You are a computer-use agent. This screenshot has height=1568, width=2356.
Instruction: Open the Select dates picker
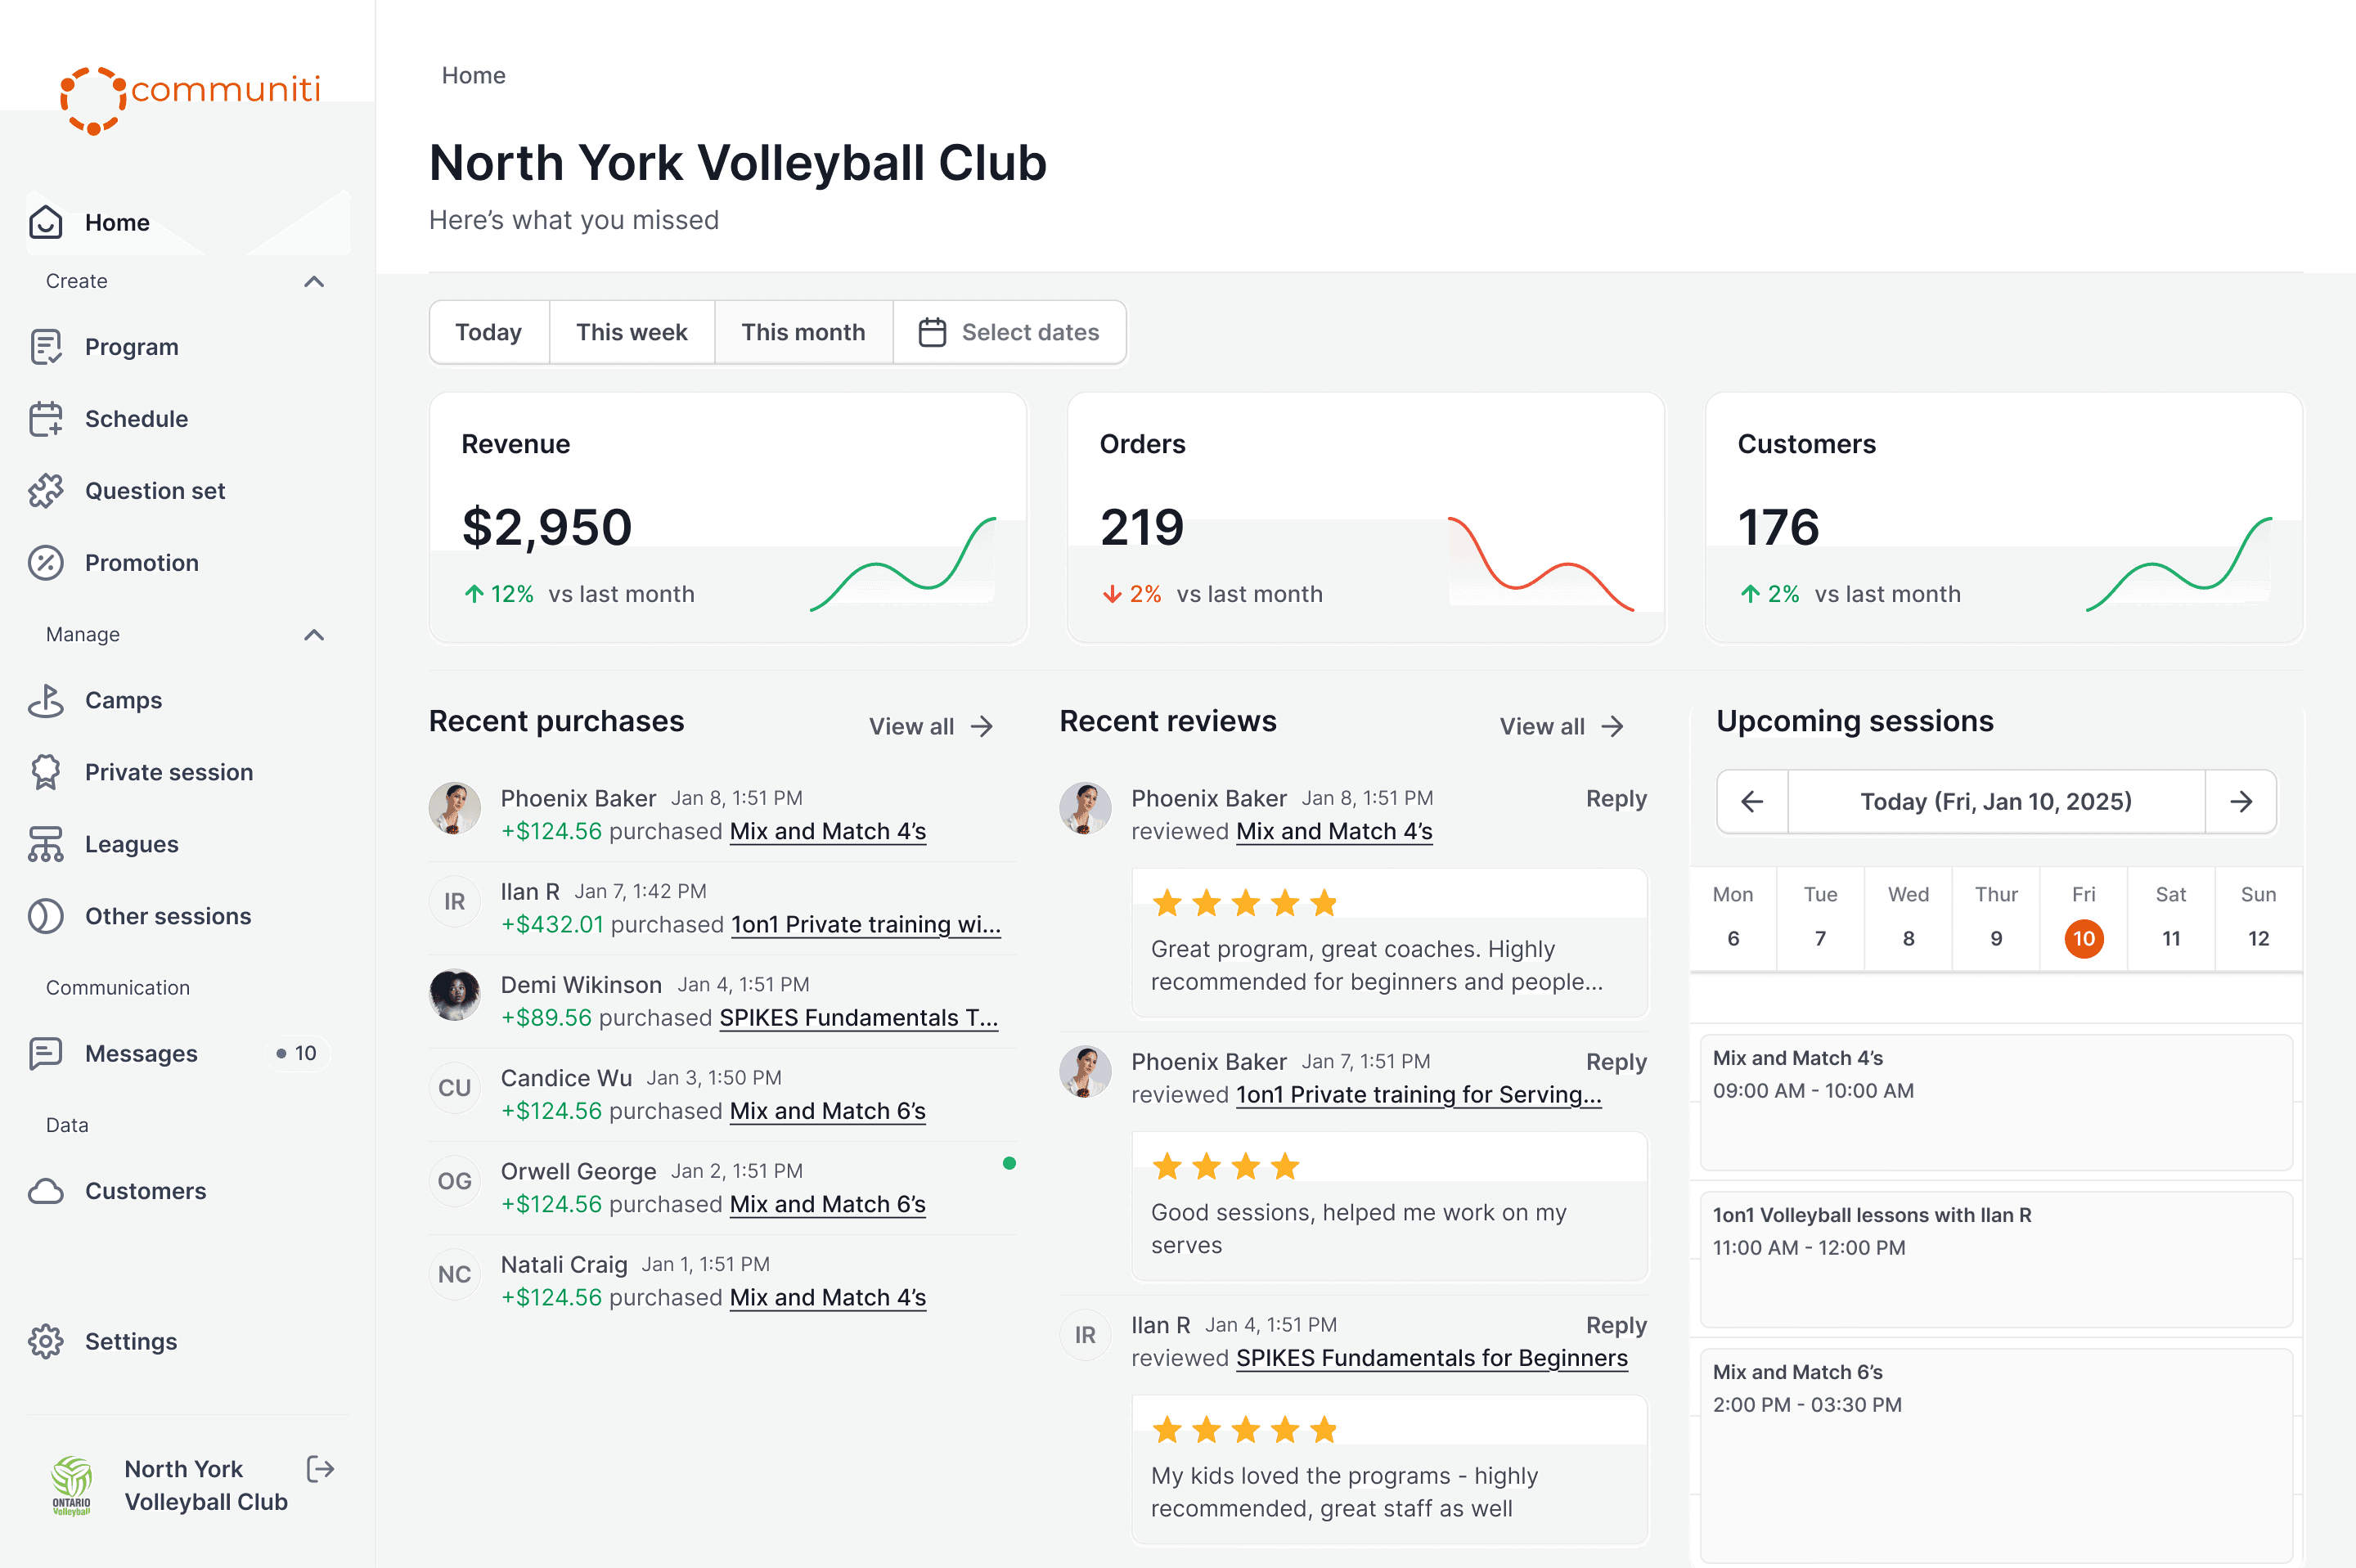coord(1009,332)
